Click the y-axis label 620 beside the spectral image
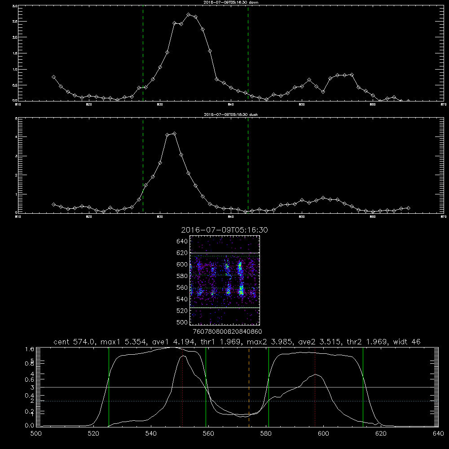 coord(182,253)
